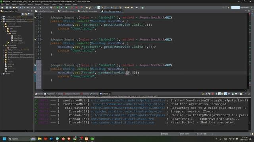The width and height of the screenshot is (254, 142).
Task: Open the Help menu
Action: coord(75,4)
